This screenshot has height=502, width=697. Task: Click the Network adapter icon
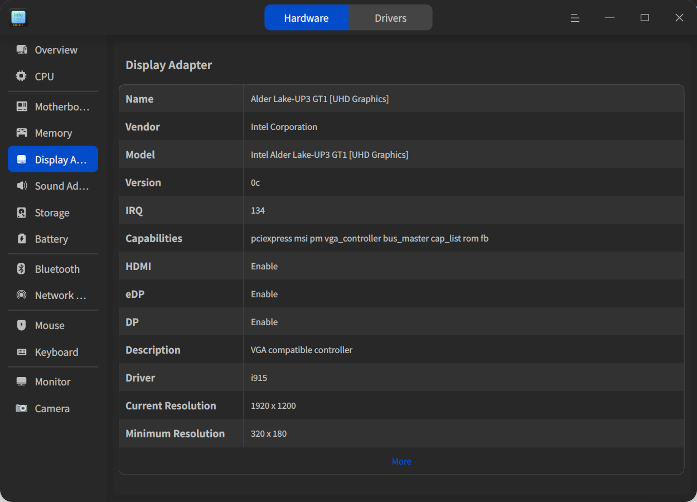(22, 295)
